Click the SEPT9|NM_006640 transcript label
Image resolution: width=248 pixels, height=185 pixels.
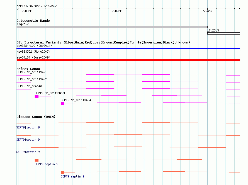click(x=29, y=86)
